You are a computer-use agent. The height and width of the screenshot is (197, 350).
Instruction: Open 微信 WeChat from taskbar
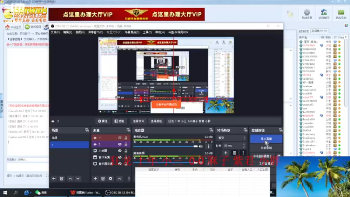41,193
